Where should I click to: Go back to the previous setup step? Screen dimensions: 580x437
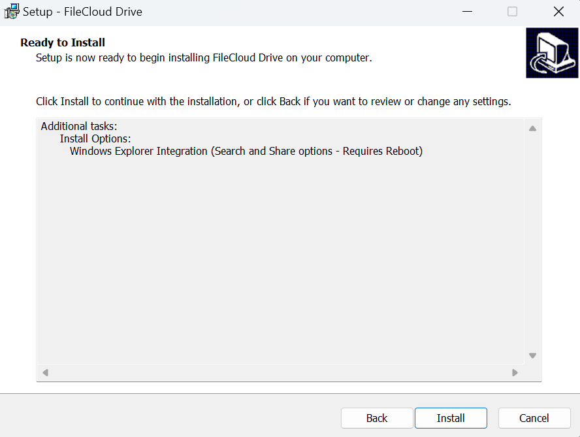[x=377, y=418]
